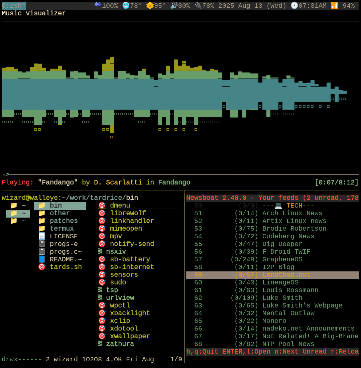The height and width of the screenshot is (368, 361).
Task: Click the book icon beside README
Action: [42, 259]
